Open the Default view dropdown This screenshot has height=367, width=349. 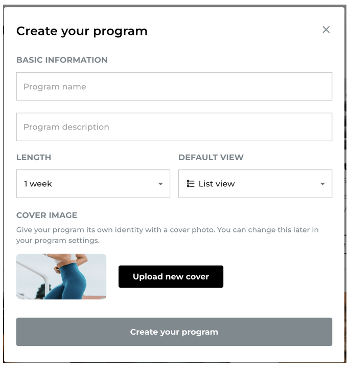[x=255, y=184]
